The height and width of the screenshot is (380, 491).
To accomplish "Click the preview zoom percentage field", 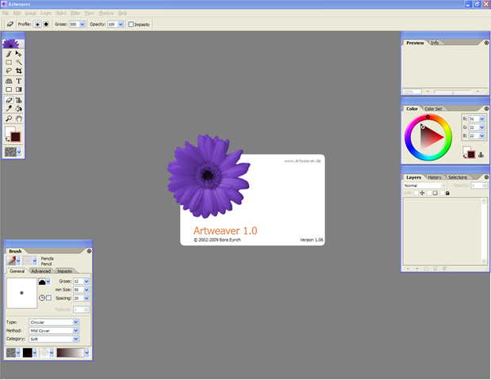I will coord(412,92).
